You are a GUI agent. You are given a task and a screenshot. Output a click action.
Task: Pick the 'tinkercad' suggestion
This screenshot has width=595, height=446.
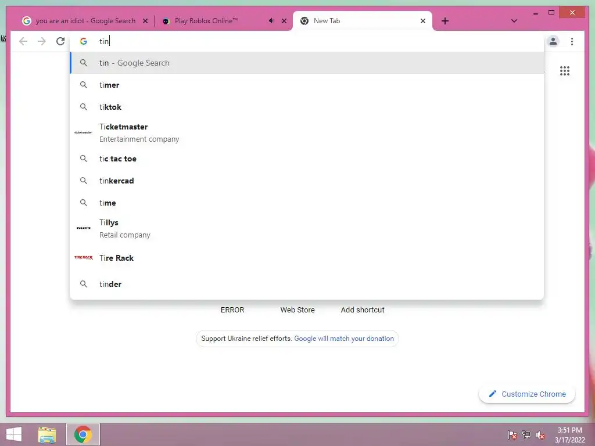[307, 181]
